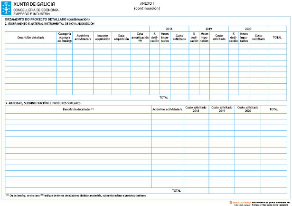The height and width of the screenshot is (206, 292).
Task: Click the Orzamento do proxecto detallado heading
Action: 47,19
